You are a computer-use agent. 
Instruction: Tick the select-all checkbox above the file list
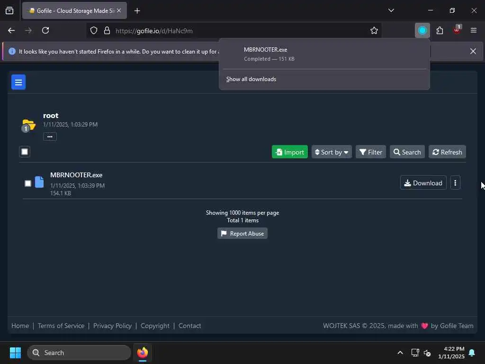(x=25, y=152)
